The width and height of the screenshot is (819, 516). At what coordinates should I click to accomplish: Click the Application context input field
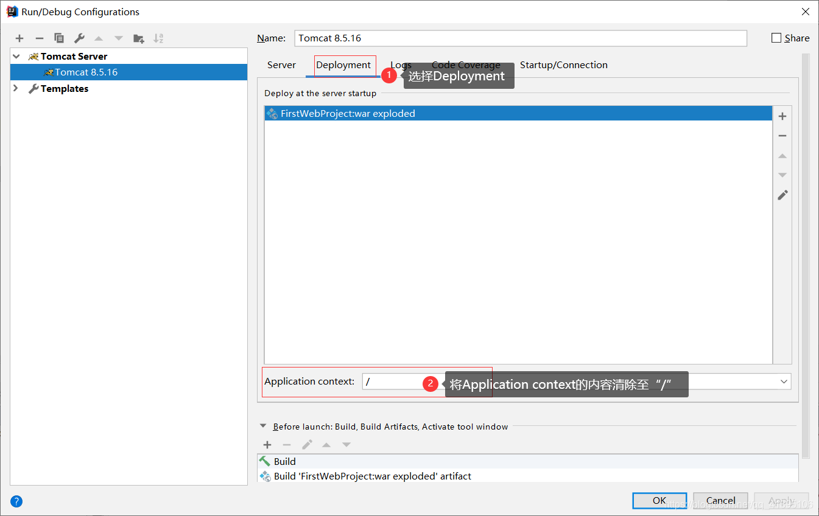(577, 382)
